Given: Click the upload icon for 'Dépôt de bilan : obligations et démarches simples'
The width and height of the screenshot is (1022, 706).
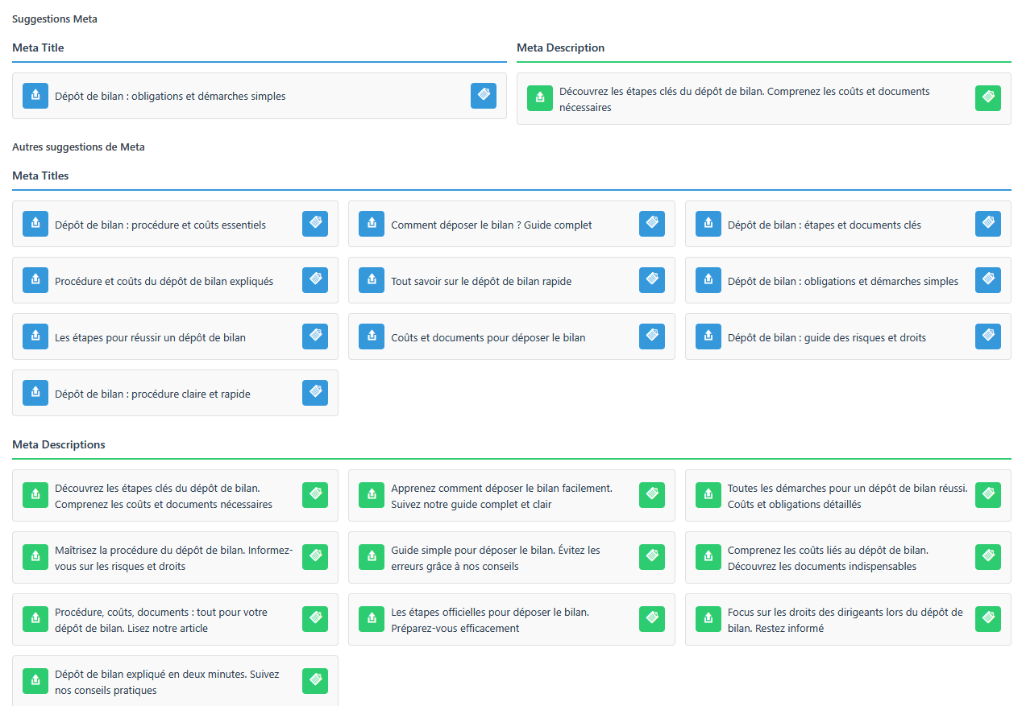Looking at the screenshot, I should 35,95.
